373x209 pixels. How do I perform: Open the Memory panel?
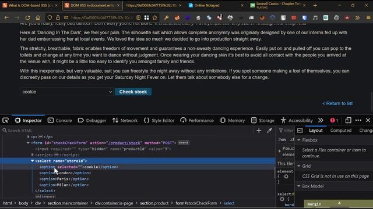coord(232,120)
